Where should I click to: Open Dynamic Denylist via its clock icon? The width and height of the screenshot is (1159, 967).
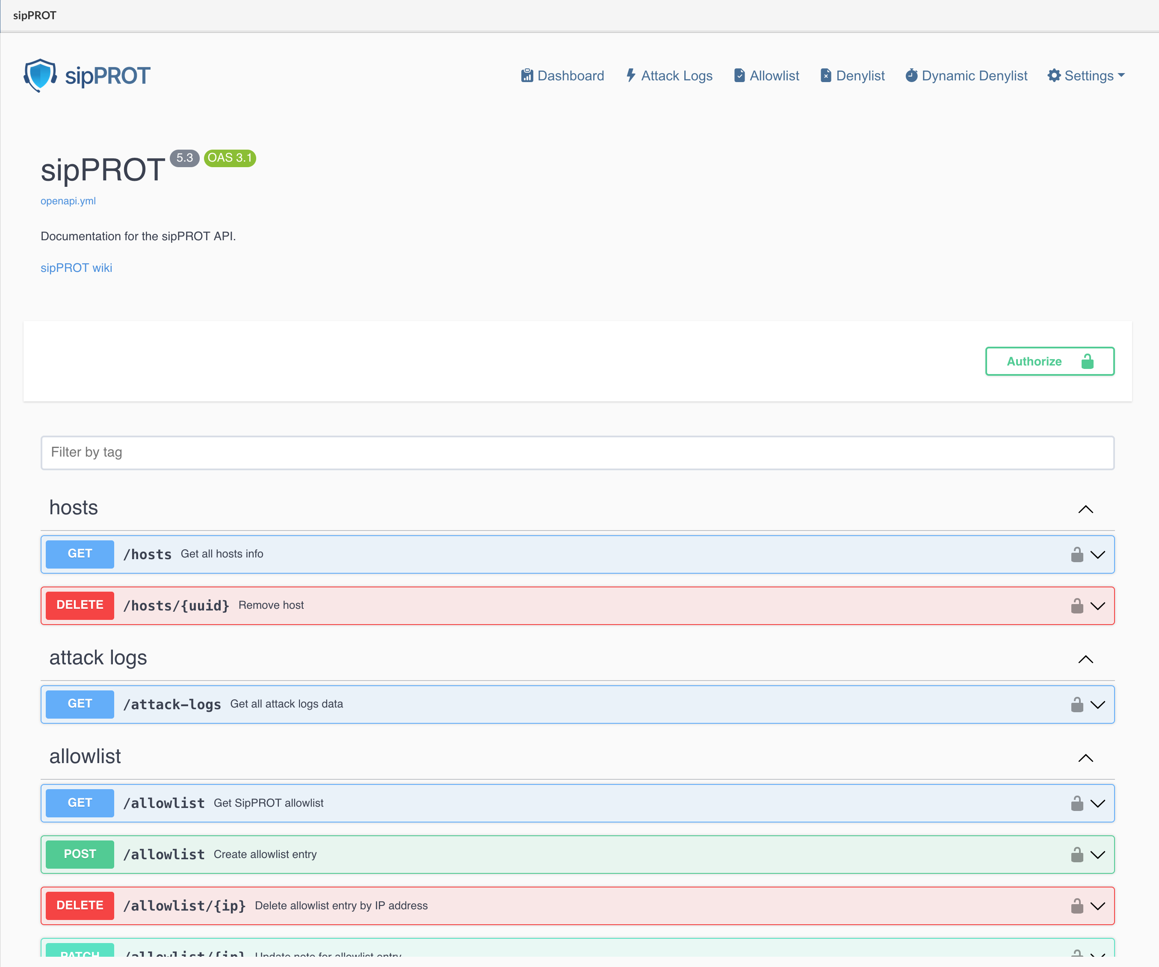point(912,76)
